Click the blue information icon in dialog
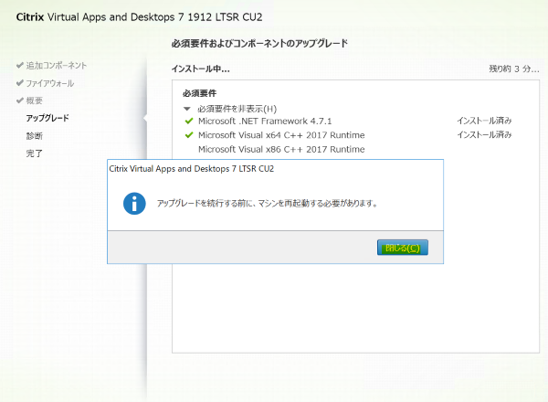Screen dimensions: 548x402 [134, 204]
